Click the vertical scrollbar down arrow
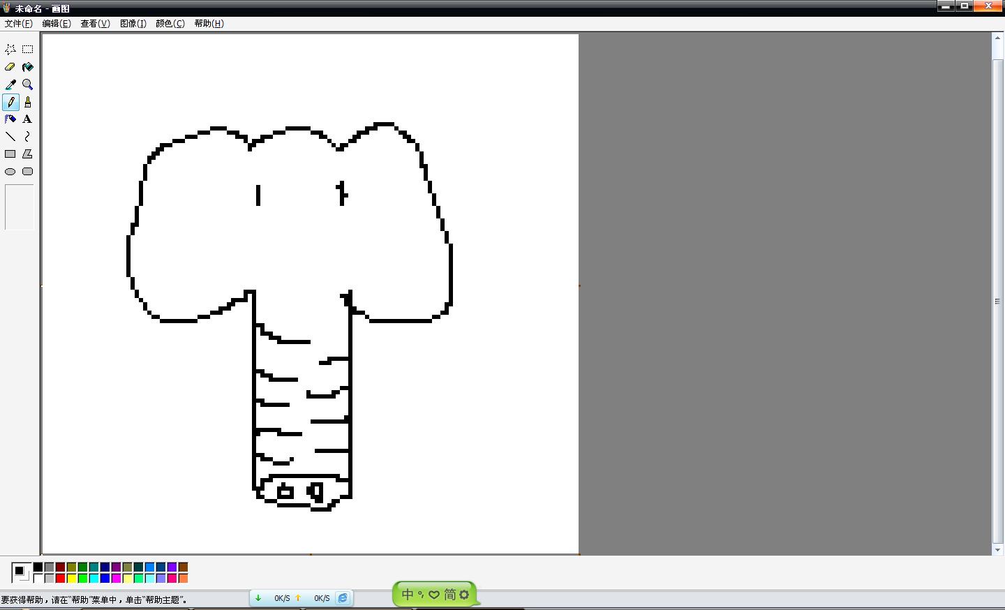The width and height of the screenshot is (1005, 610). (997, 550)
